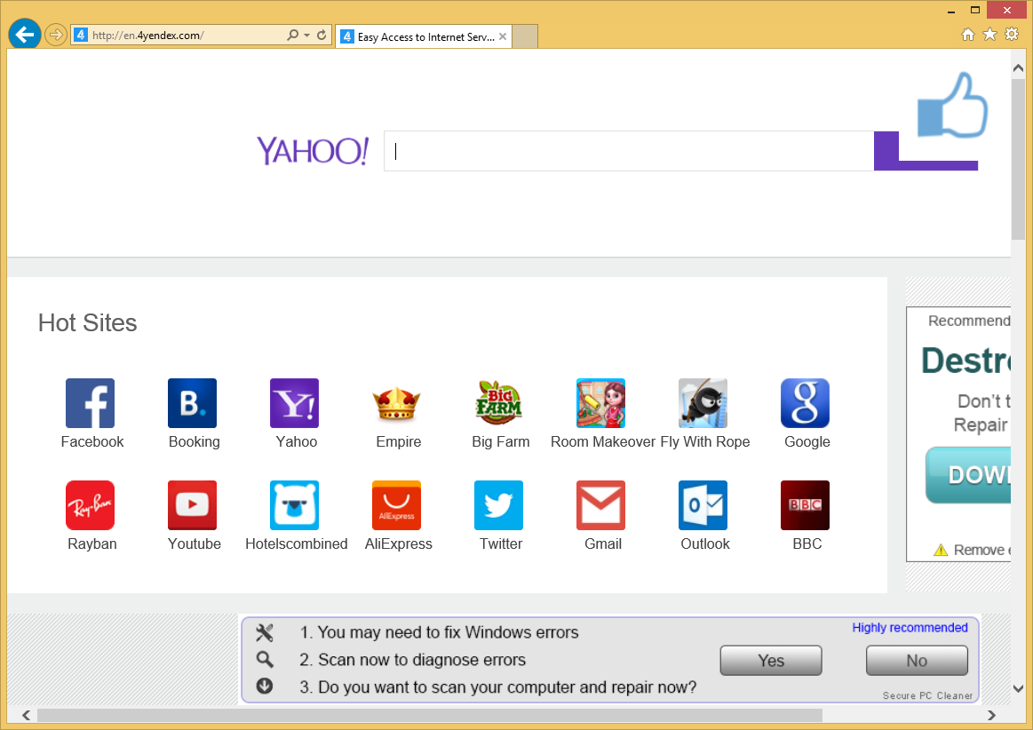This screenshot has height=730, width=1033.
Task: Open browser settings gear icon
Action: click(x=1012, y=35)
